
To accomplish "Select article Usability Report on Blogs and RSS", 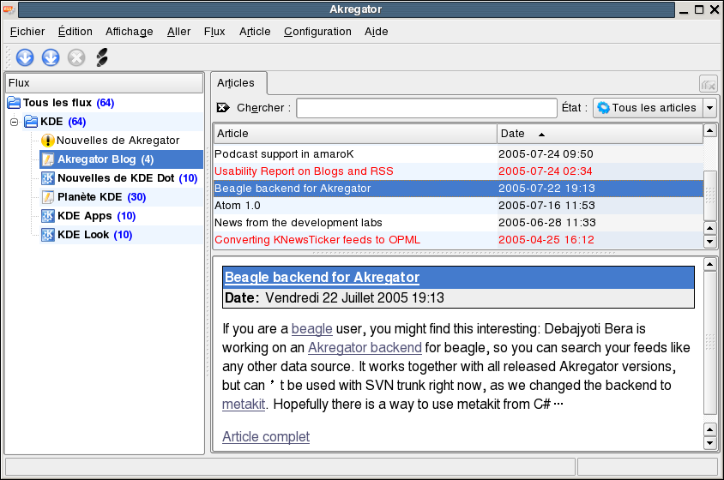I will [458, 171].
